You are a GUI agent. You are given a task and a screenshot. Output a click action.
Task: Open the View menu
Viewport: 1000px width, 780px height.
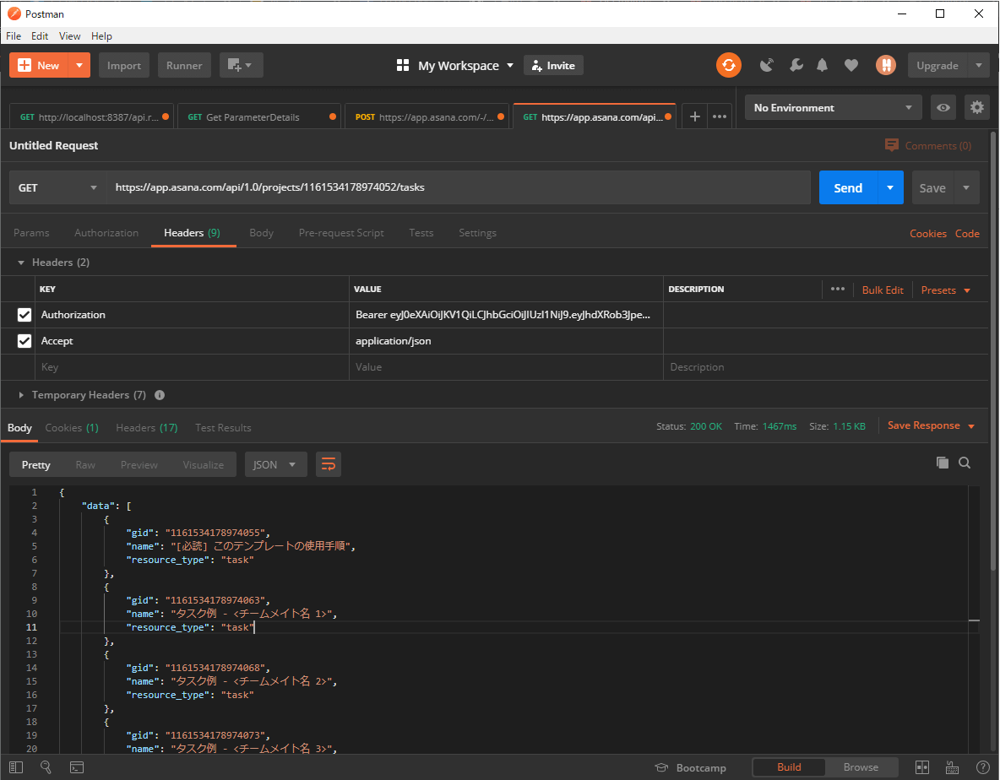pyautogui.click(x=69, y=36)
